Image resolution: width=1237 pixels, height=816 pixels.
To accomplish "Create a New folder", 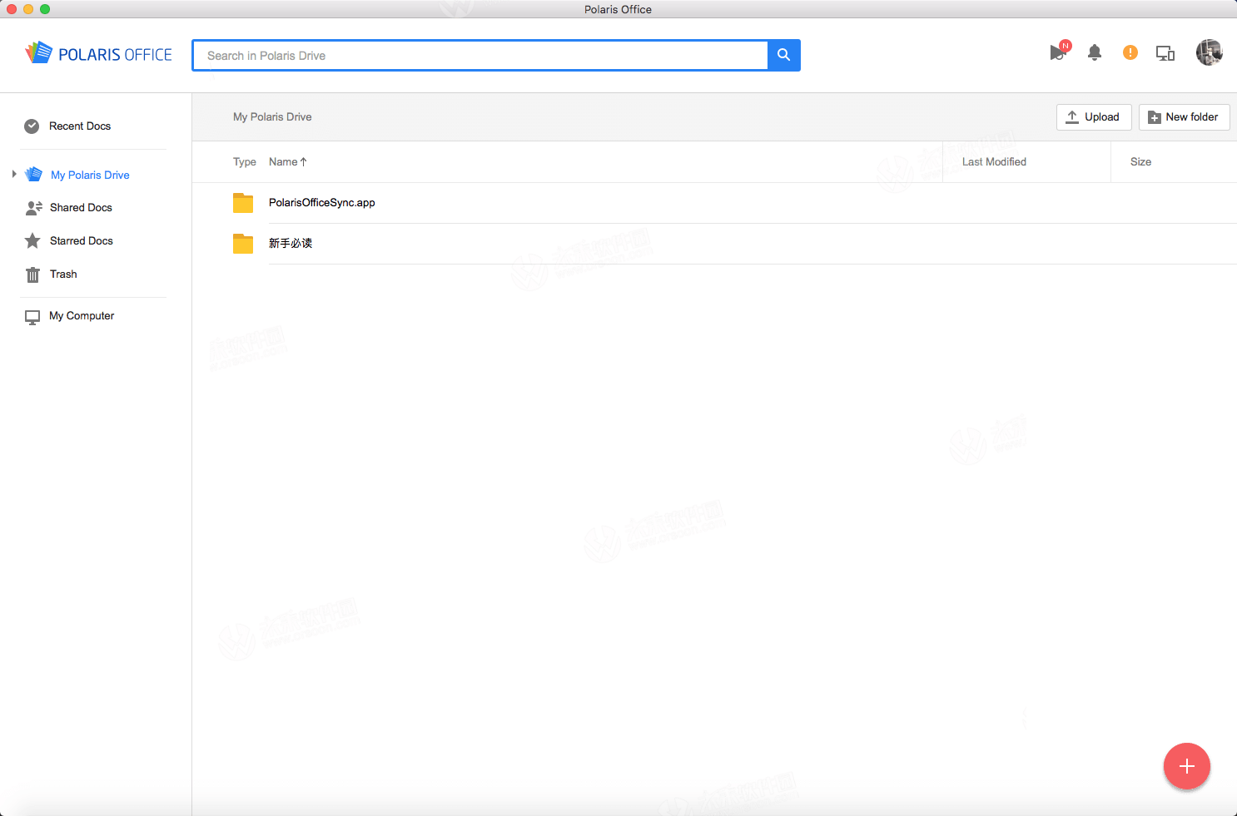I will 1184,117.
